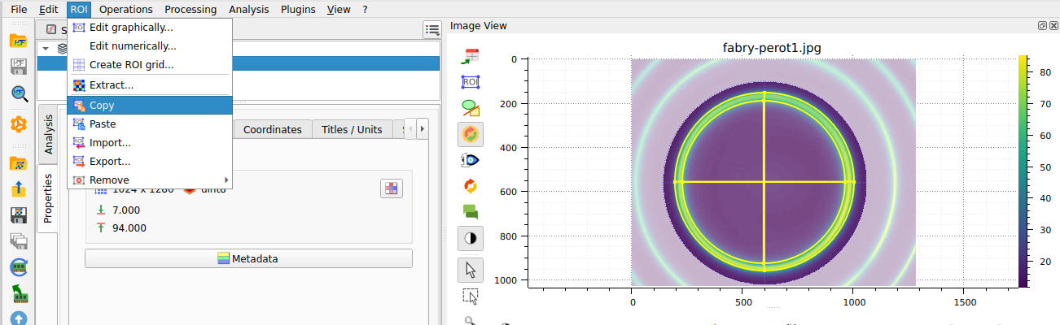The image size is (1060, 325).
Task: Click the eye with number one icon
Action: tap(470, 160)
